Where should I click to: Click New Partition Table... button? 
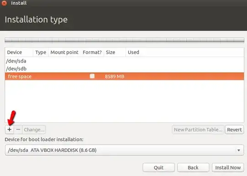click(x=198, y=129)
